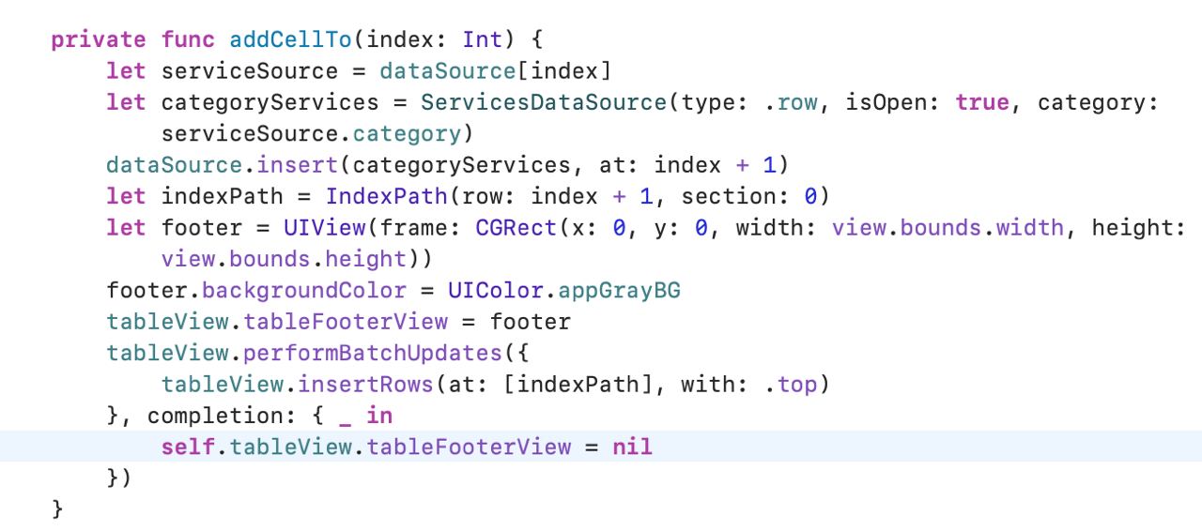
Task: Click the ServicesDataSource initializer call
Action: 544,102
